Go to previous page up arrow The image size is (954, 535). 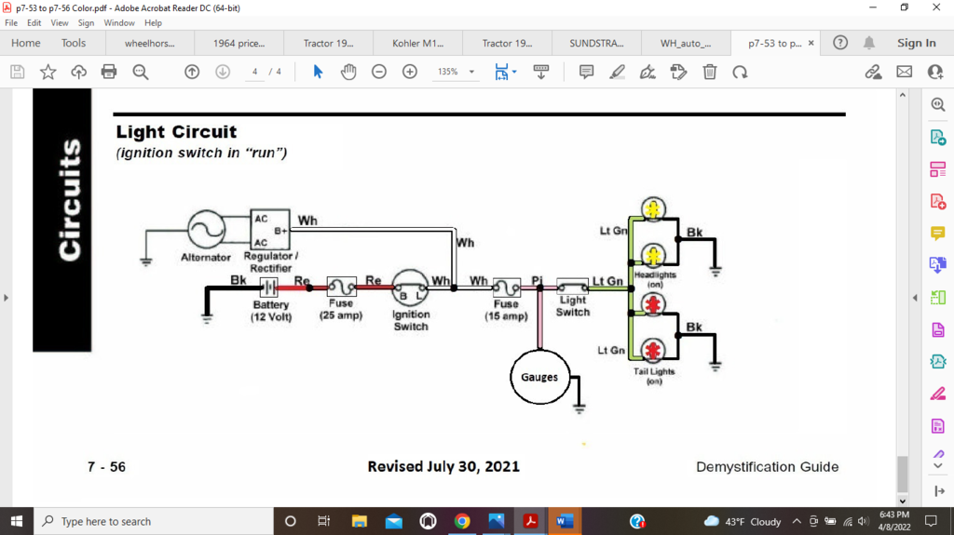click(x=192, y=72)
